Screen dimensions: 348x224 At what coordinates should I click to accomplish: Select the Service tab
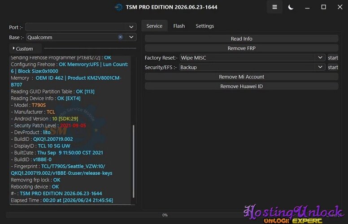pos(154,26)
